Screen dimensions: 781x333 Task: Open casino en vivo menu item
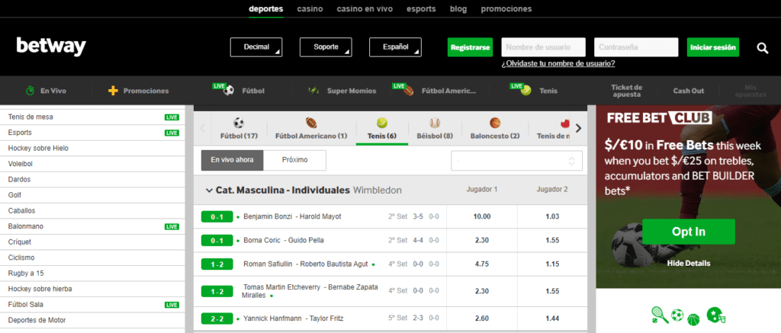(365, 9)
